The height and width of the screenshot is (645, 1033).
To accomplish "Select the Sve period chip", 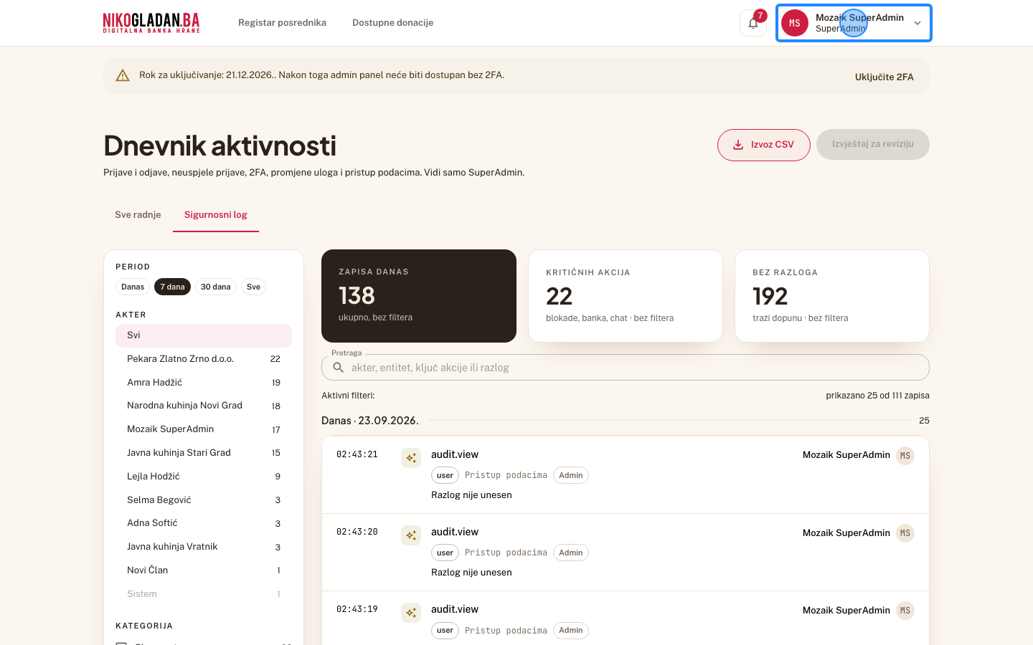I will point(253,287).
